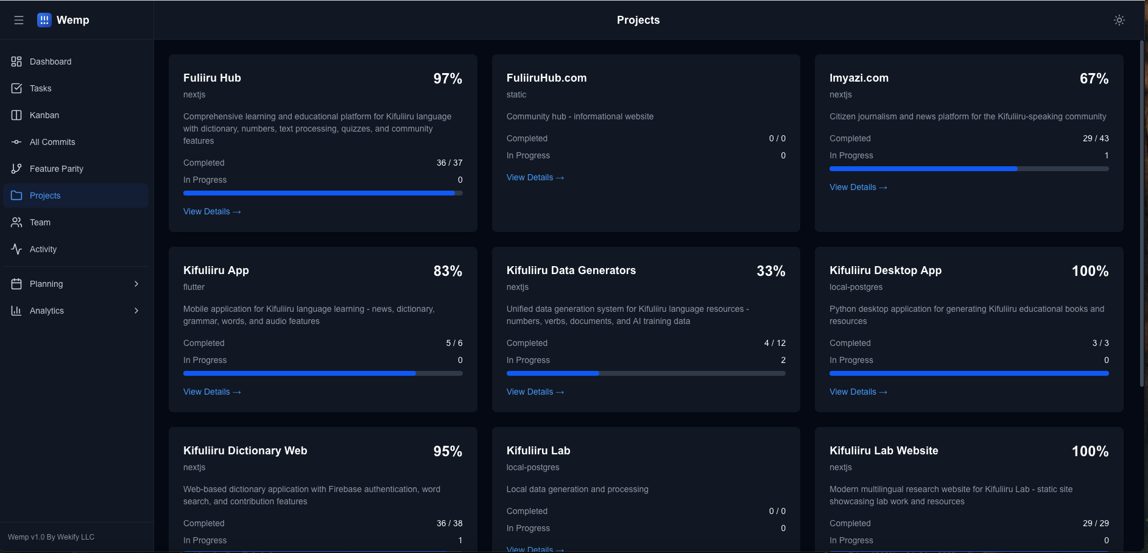Click the Kanban columns icon
The height and width of the screenshot is (553, 1148).
[x=16, y=115]
